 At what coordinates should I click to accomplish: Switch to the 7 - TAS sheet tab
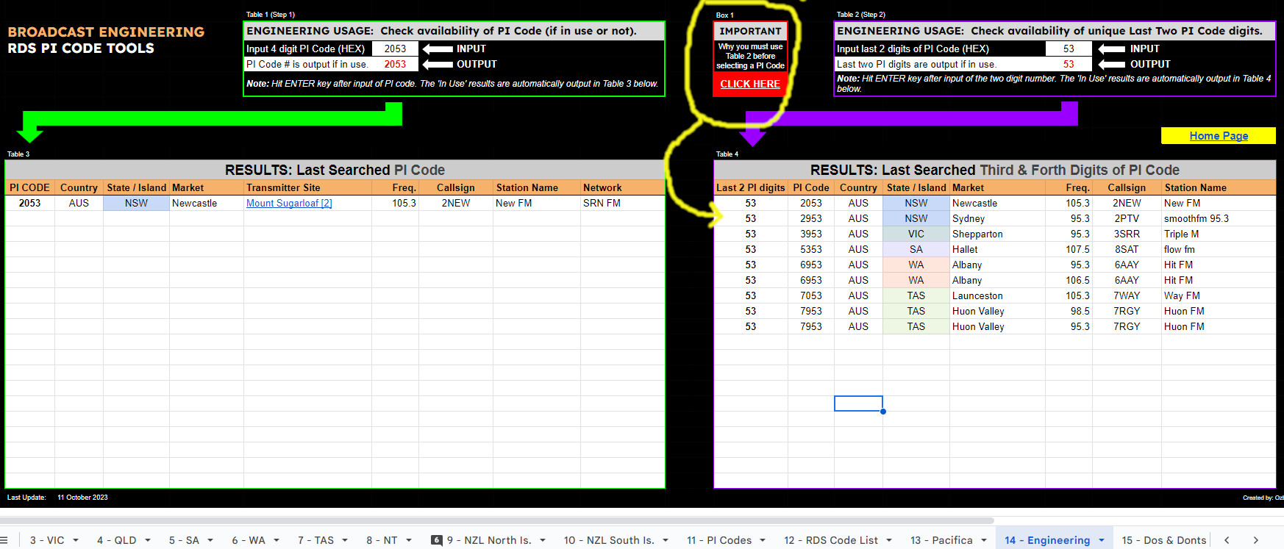click(x=315, y=540)
